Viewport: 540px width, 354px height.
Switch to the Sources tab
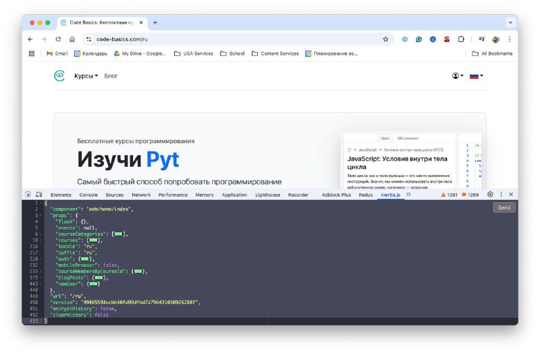114,195
